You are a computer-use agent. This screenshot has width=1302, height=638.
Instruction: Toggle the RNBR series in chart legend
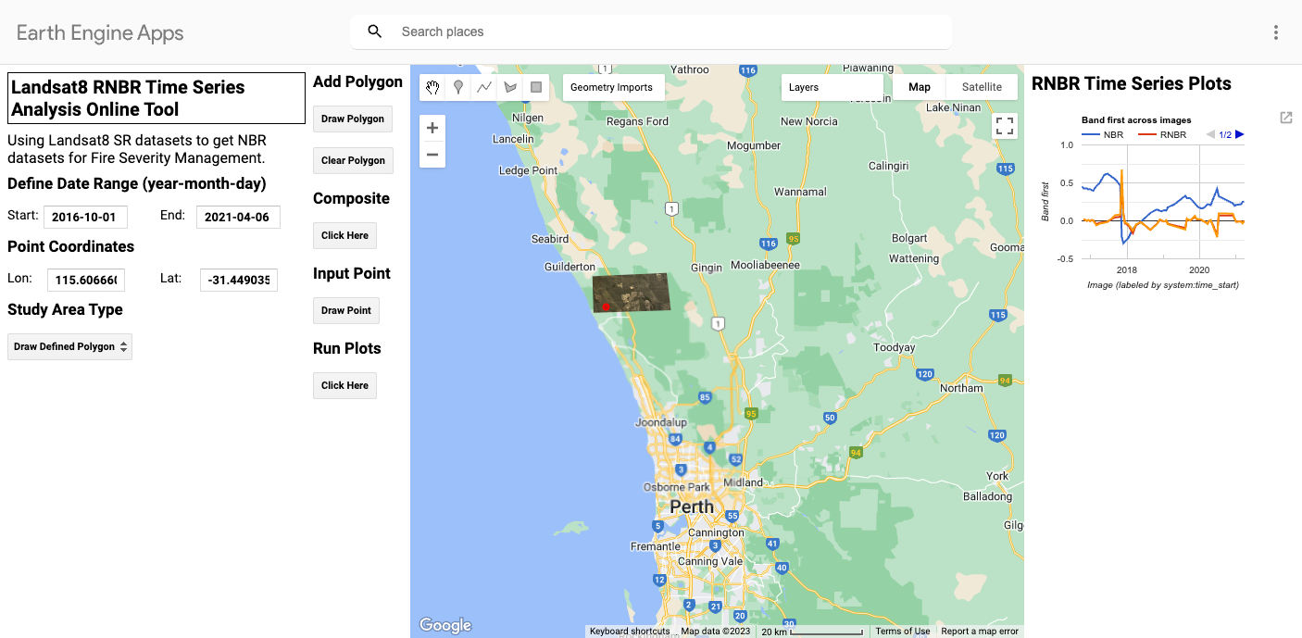click(1163, 134)
